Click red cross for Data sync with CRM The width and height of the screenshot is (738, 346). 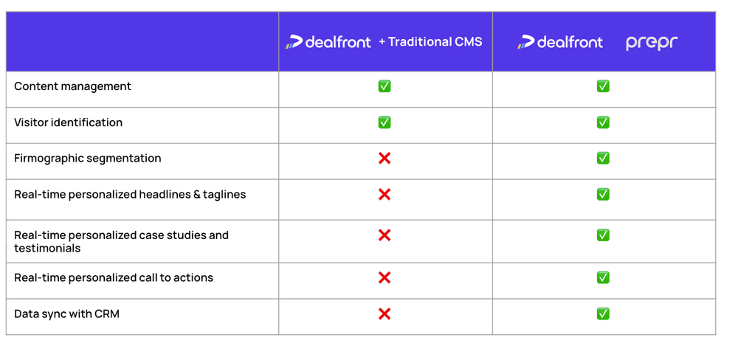pos(384,314)
